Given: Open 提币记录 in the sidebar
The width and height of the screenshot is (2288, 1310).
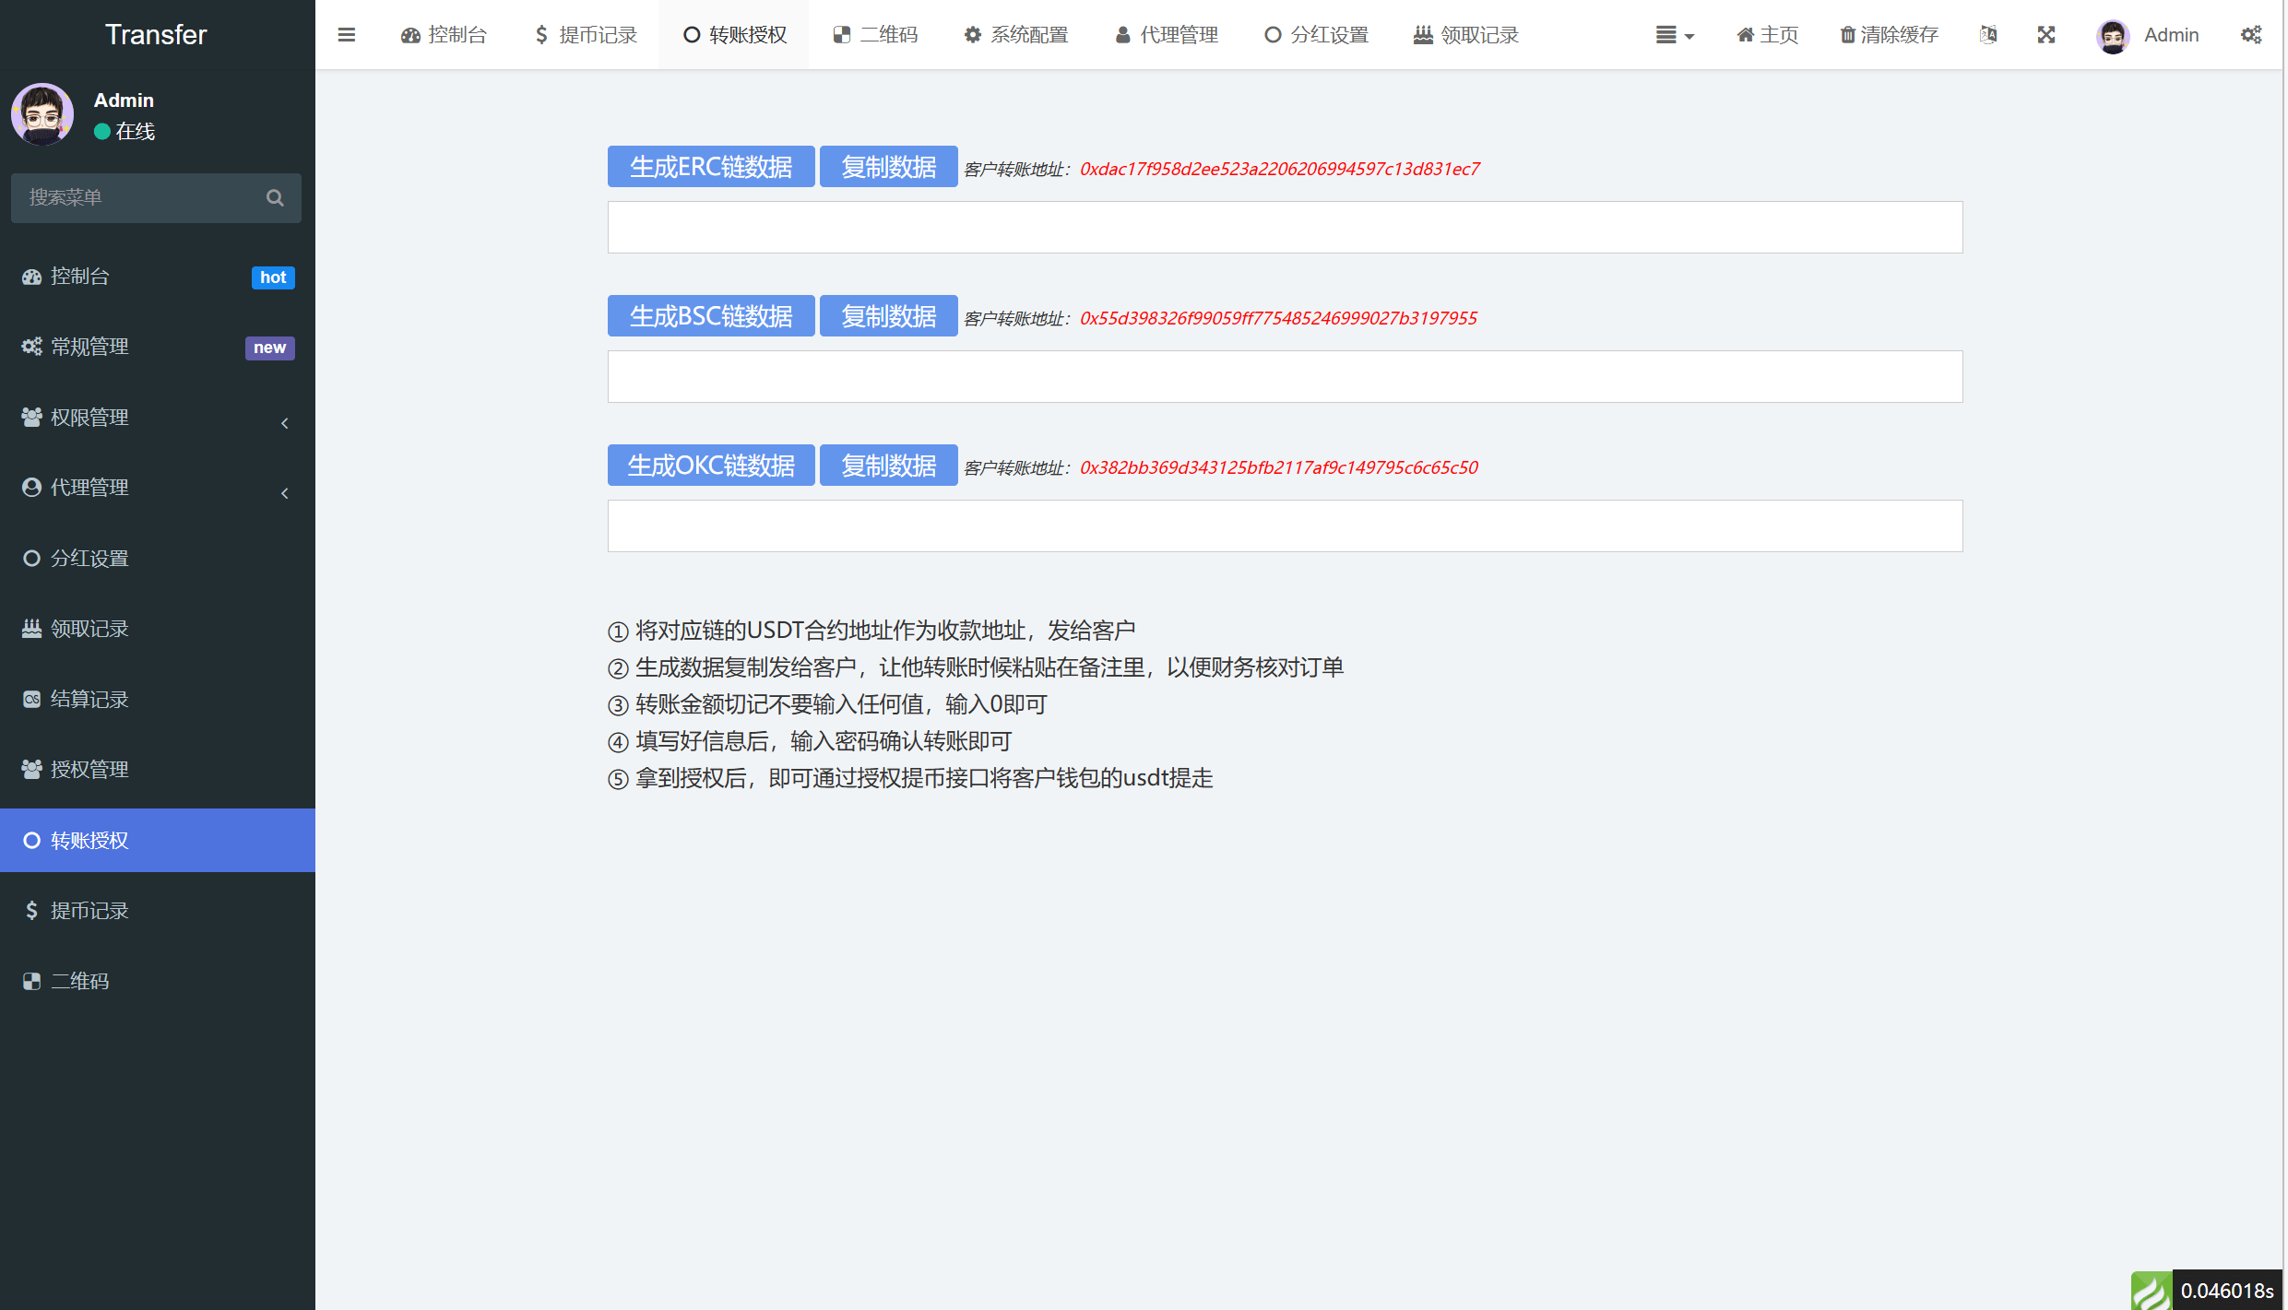Looking at the screenshot, I should (x=157, y=911).
